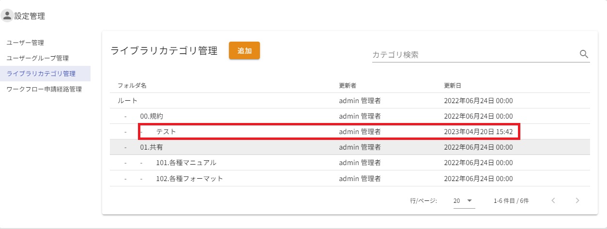
Task: Click the user avatar icon
Action: 7,16
